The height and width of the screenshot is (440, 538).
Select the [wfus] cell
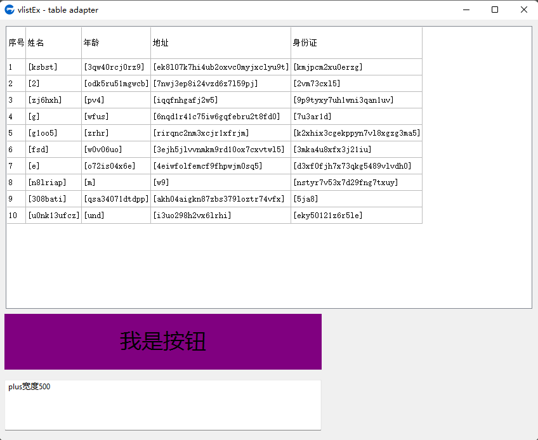pyautogui.click(x=116, y=116)
